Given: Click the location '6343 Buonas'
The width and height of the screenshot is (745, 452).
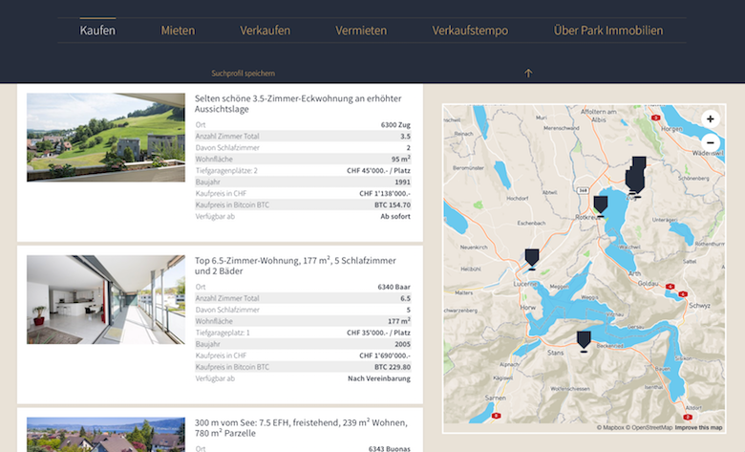Looking at the screenshot, I should 389,449.
